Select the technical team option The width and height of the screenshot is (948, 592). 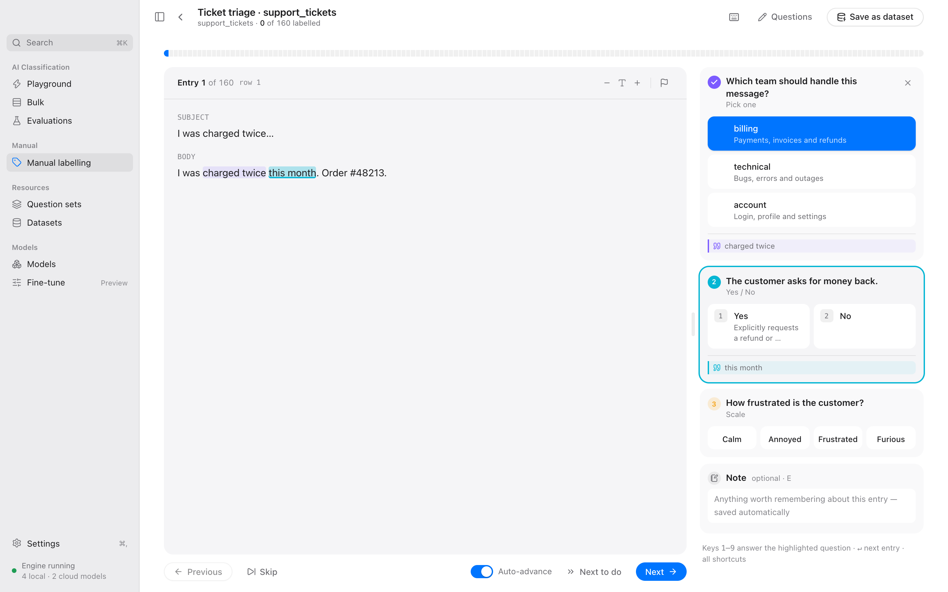[811, 171]
